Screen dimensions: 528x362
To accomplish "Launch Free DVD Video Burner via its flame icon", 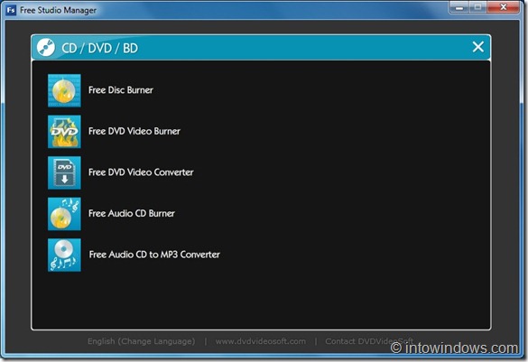I will [x=64, y=131].
